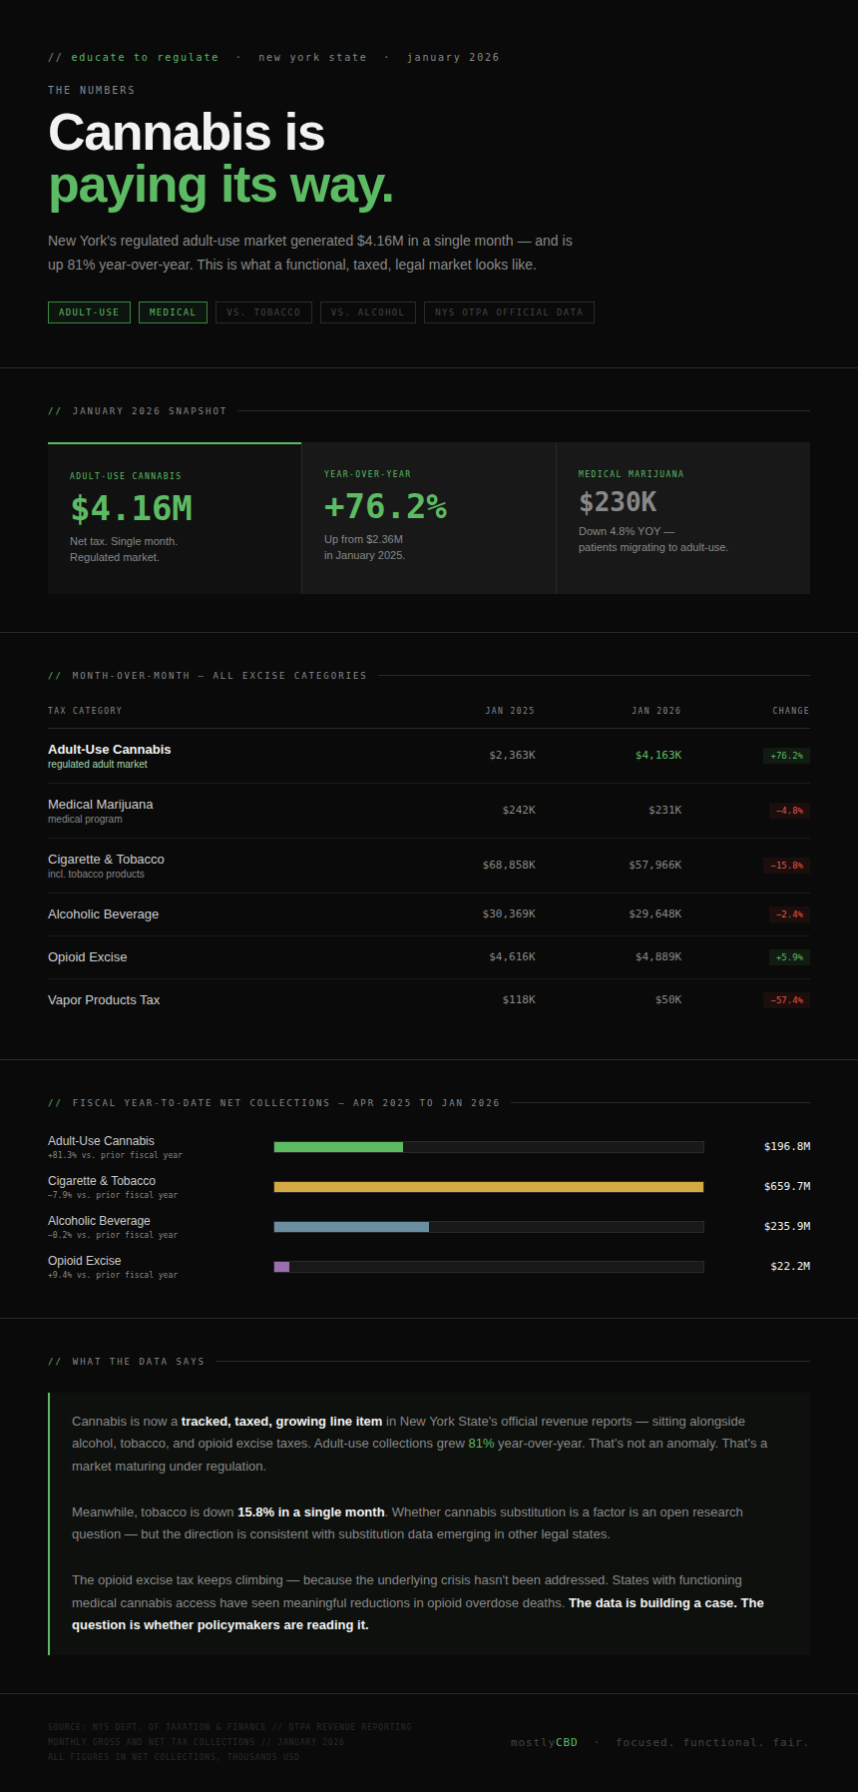Click the green 81% text in summary
This screenshot has width=858, height=1792.
[481, 1444]
